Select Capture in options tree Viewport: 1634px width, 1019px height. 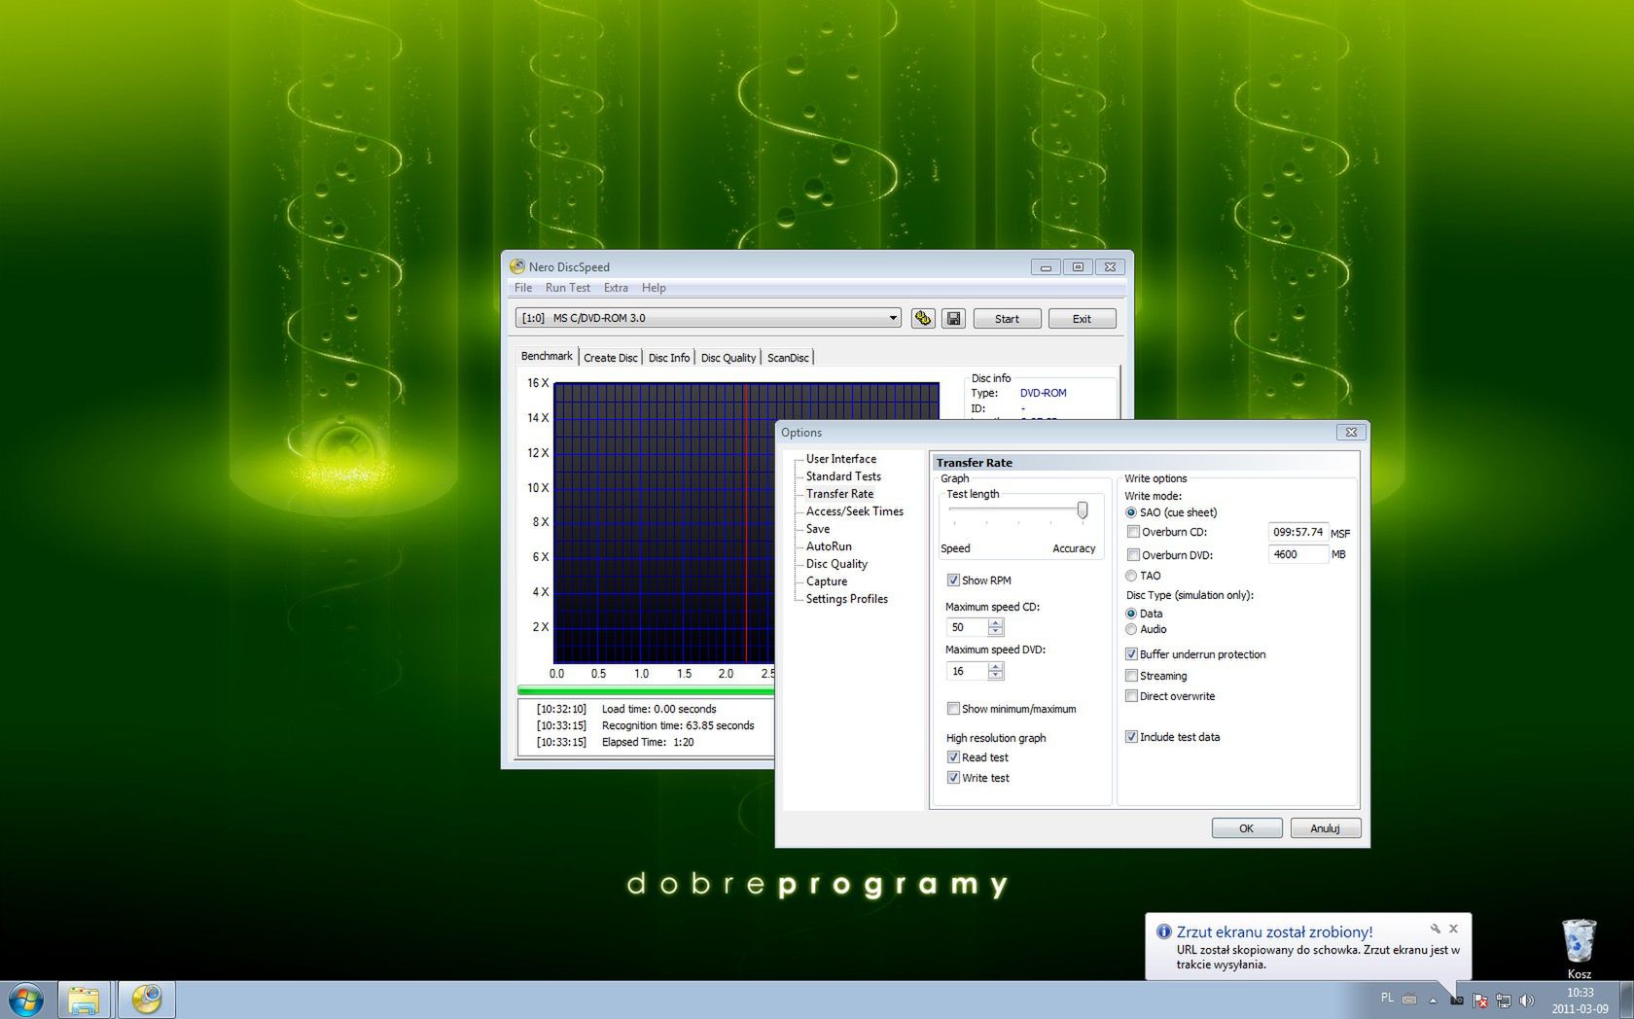[x=827, y=581]
